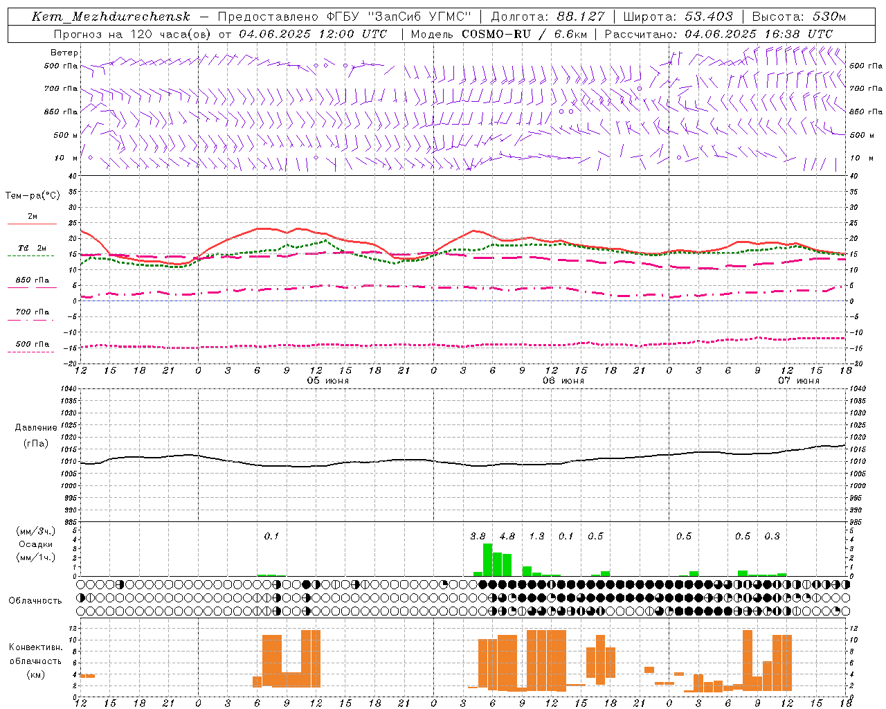886x709 pixels.
Task: Click the '850 гПа' temperature legend entry
Action: 32,280
